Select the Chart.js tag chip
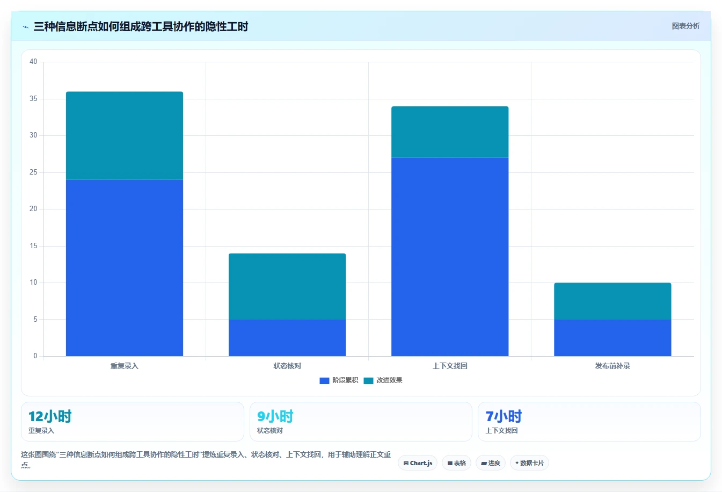The height and width of the screenshot is (492, 722). click(x=418, y=463)
